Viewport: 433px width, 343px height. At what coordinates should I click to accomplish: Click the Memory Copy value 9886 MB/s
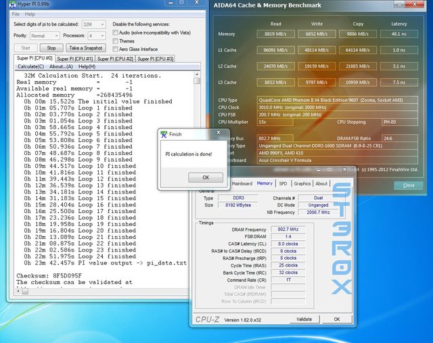(358, 34)
